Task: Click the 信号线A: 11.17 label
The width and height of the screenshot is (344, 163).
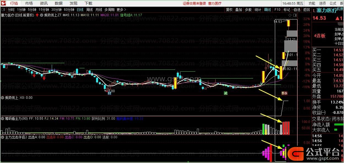Action: pyautogui.click(x=131, y=15)
